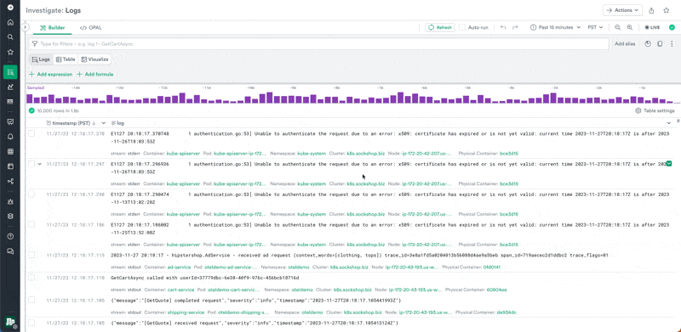Toggle timestamp sort direction arrow
Viewport: 681px width, 332px height.
coord(94,123)
